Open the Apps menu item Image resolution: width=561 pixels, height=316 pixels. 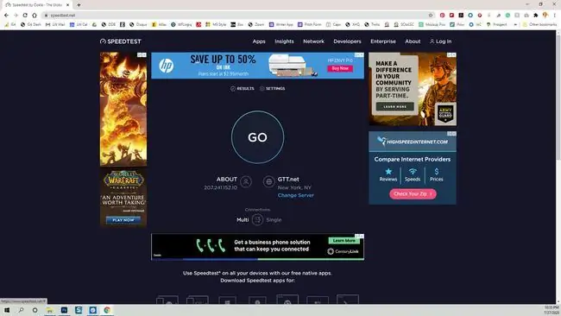pyautogui.click(x=259, y=41)
